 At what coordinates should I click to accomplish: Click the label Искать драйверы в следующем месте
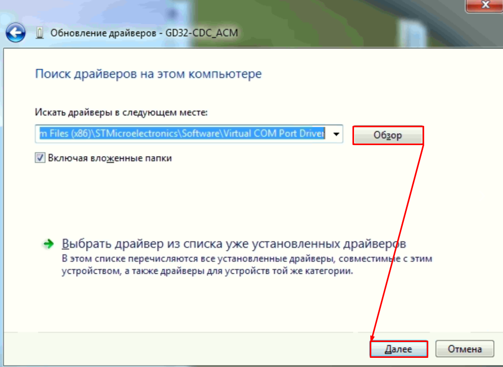pos(121,112)
